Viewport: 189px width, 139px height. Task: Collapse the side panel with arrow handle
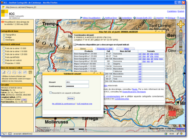click(x=35, y=77)
